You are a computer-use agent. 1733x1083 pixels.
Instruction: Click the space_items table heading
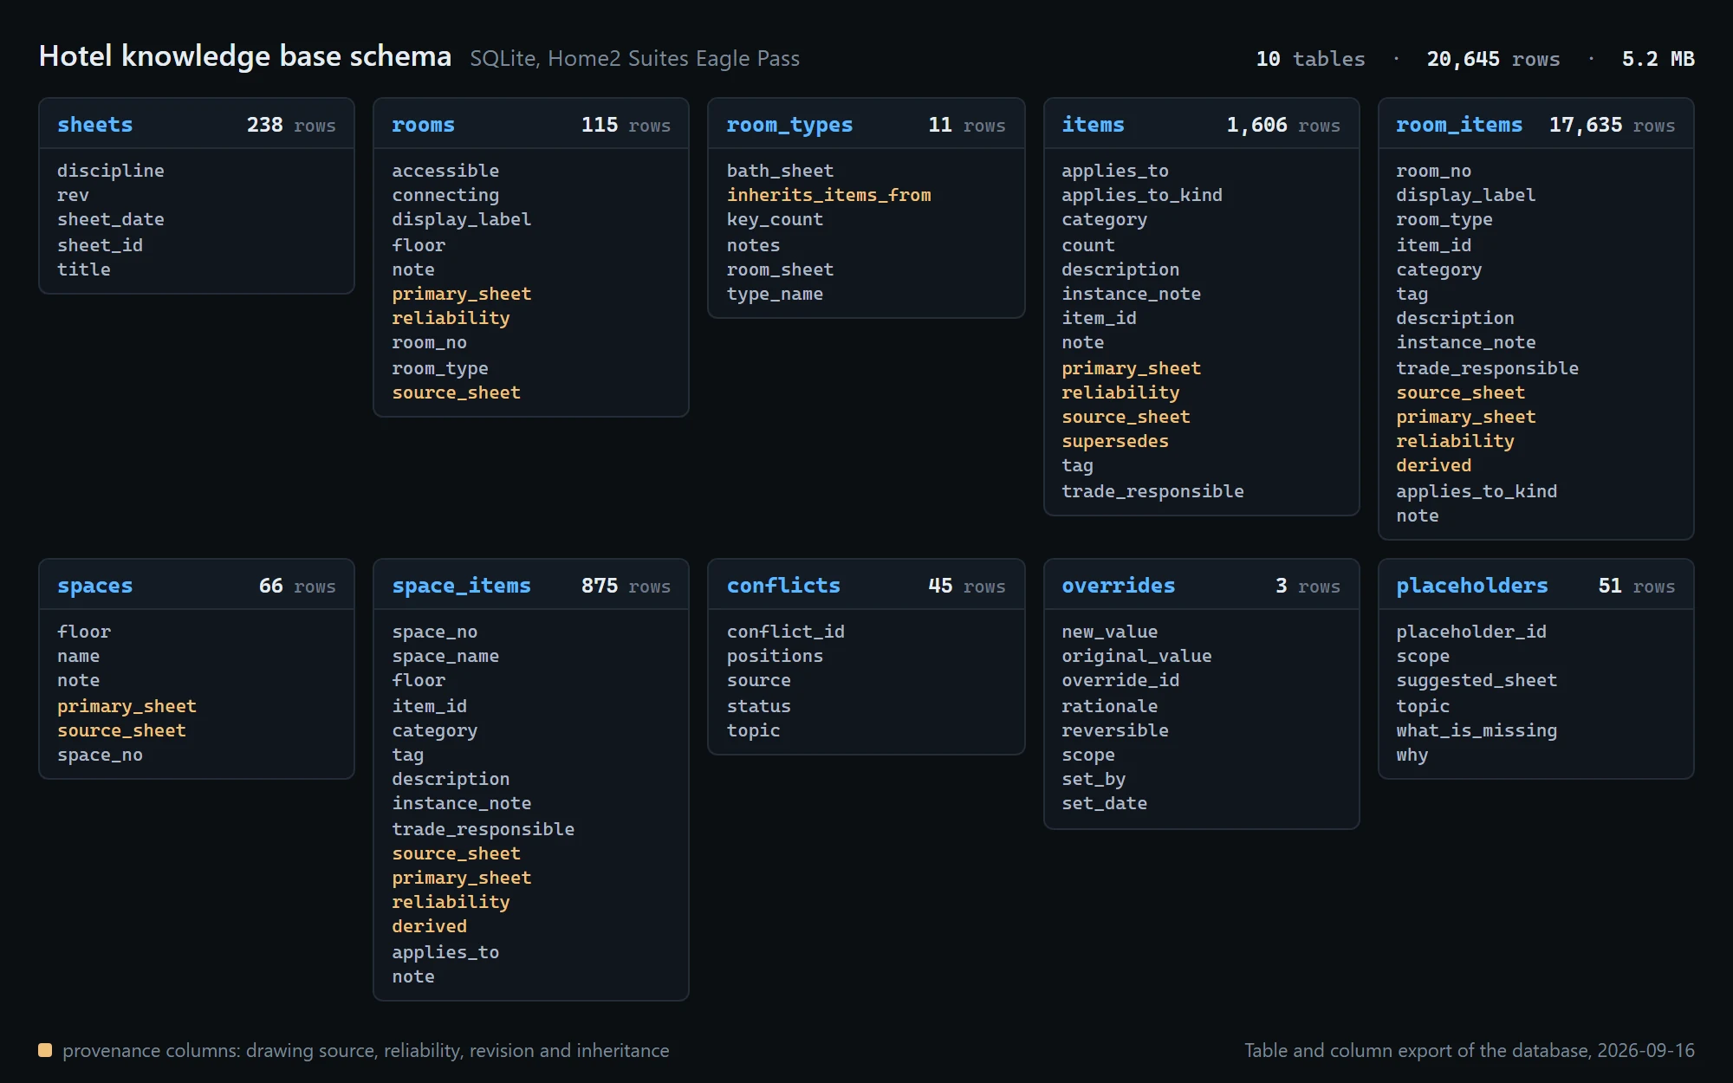pyautogui.click(x=461, y=587)
